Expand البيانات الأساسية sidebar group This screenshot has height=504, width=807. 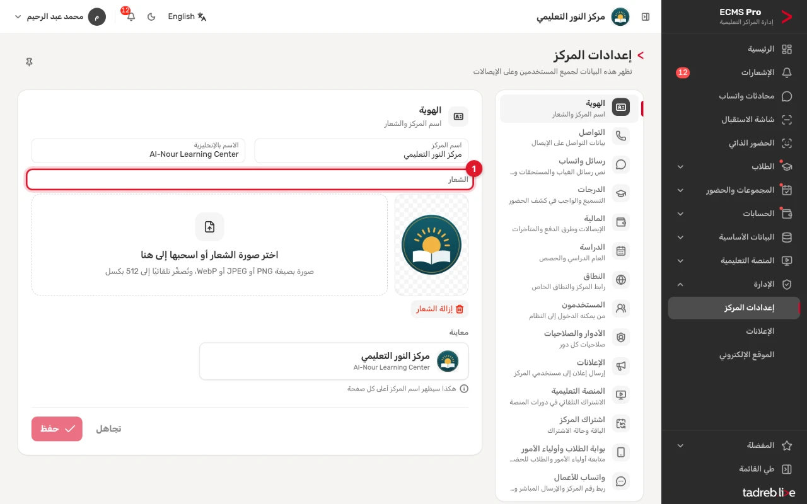point(734,238)
